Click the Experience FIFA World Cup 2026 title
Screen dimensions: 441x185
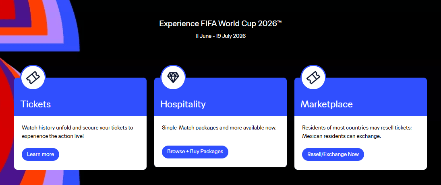coord(220,23)
